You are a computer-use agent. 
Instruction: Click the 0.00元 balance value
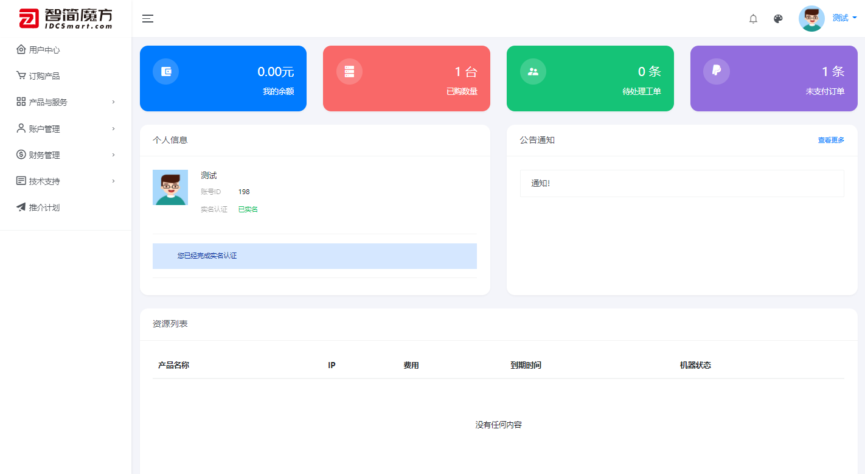tap(276, 72)
